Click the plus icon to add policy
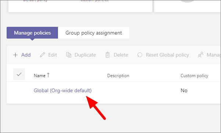 15,55
